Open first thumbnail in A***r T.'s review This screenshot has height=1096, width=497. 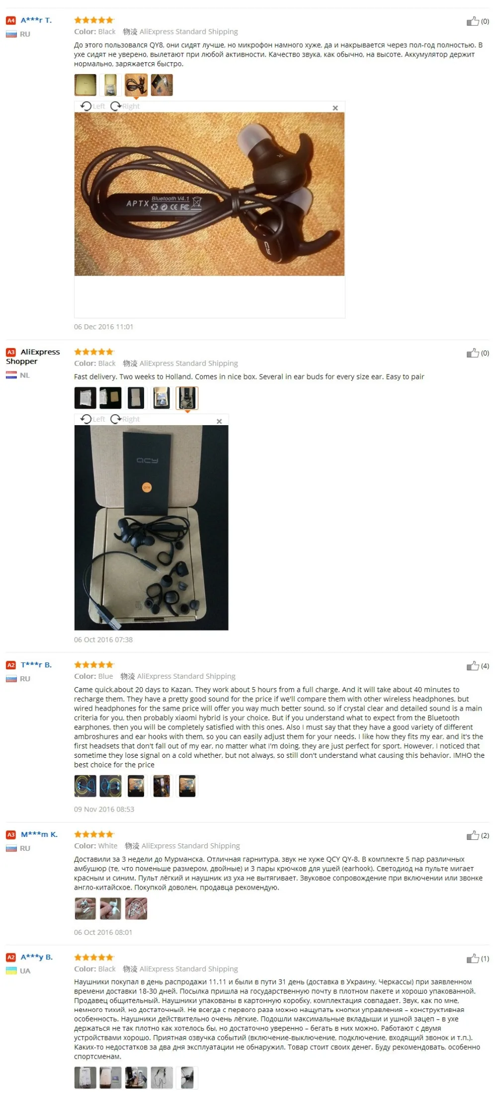[x=85, y=85]
